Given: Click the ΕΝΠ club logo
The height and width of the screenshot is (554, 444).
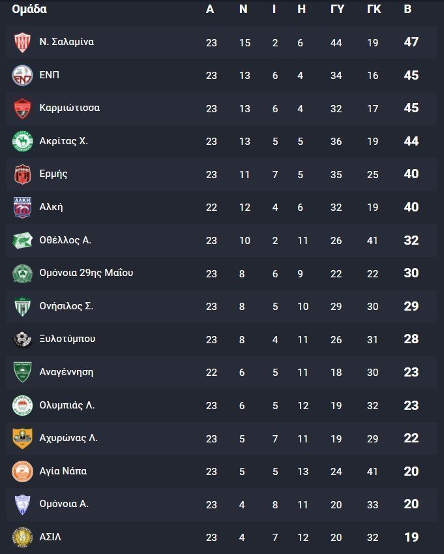Looking at the screenshot, I should [22, 75].
